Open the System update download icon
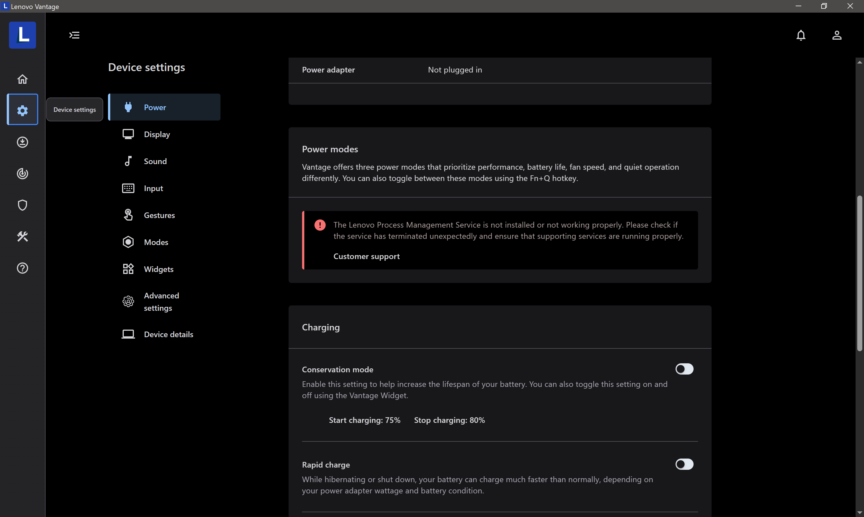 [22, 142]
